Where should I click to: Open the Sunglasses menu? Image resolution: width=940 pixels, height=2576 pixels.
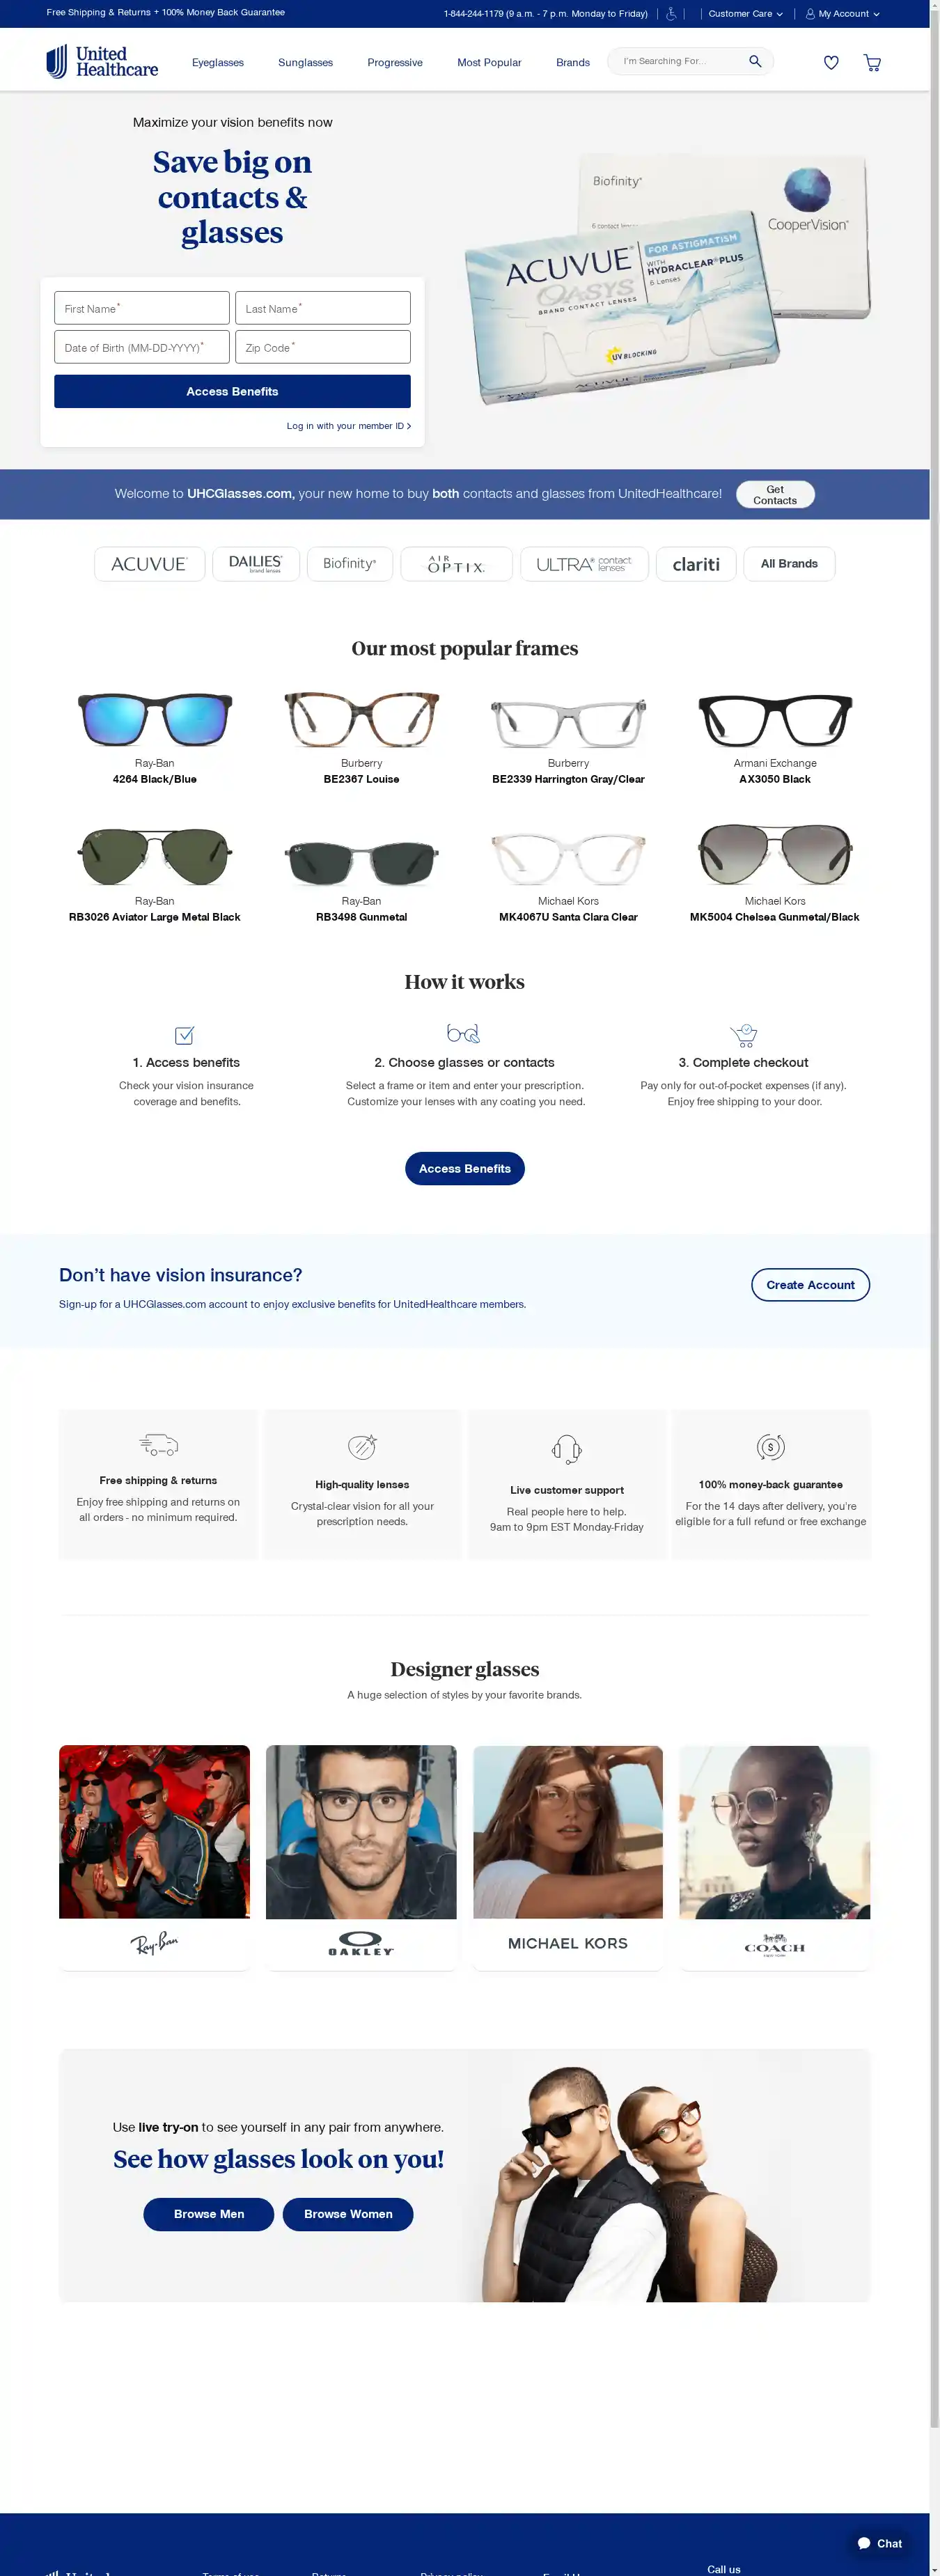tap(305, 62)
